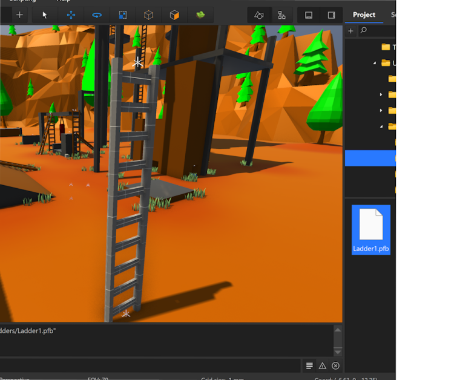Viewport: 454px width, 380px height.
Task: Expand the first collapsed subfolder in Project tree
Action: [x=381, y=94]
